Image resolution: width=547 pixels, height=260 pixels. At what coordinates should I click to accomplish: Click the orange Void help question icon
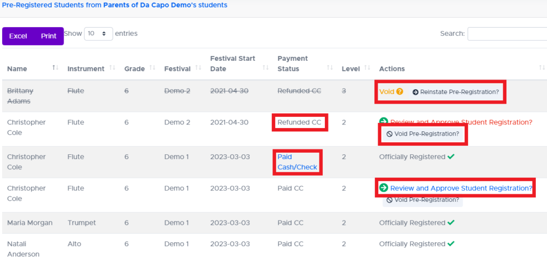click(400, 92)
